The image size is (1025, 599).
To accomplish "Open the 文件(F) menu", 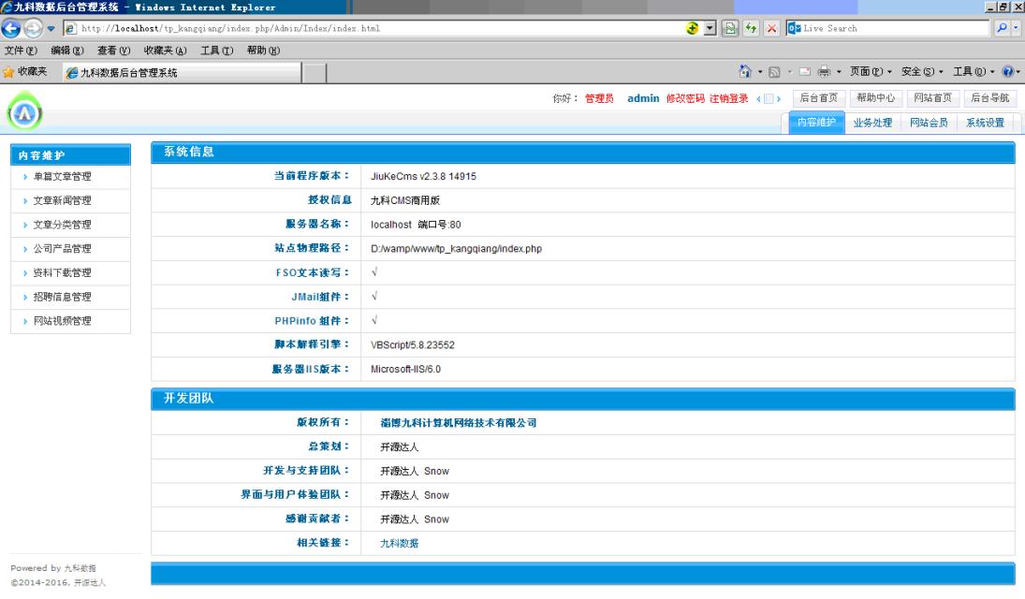I will click(21, 51).
